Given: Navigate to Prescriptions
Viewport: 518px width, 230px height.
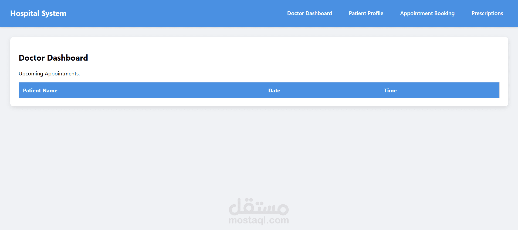Looking at the screenshot, I should (x=487, y=13).
